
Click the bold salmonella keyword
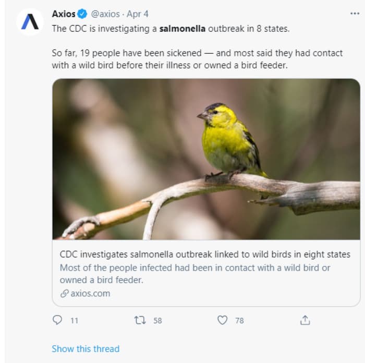[182, 28]
